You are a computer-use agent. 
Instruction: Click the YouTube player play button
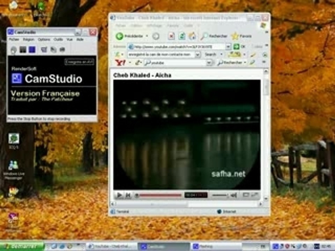pos(119,195)
